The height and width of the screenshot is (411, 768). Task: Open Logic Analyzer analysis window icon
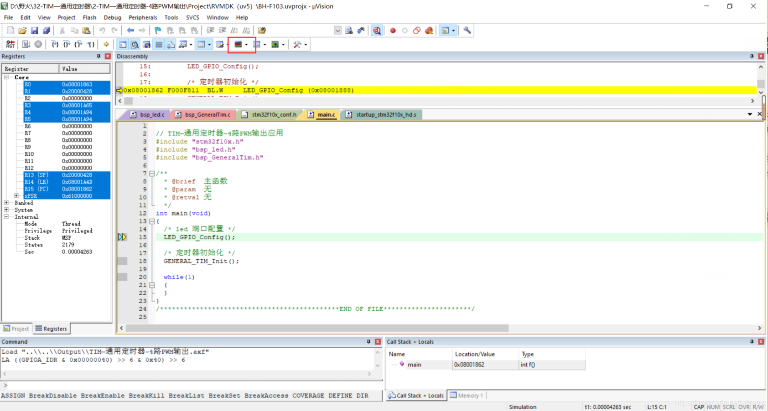coord(238,44)
